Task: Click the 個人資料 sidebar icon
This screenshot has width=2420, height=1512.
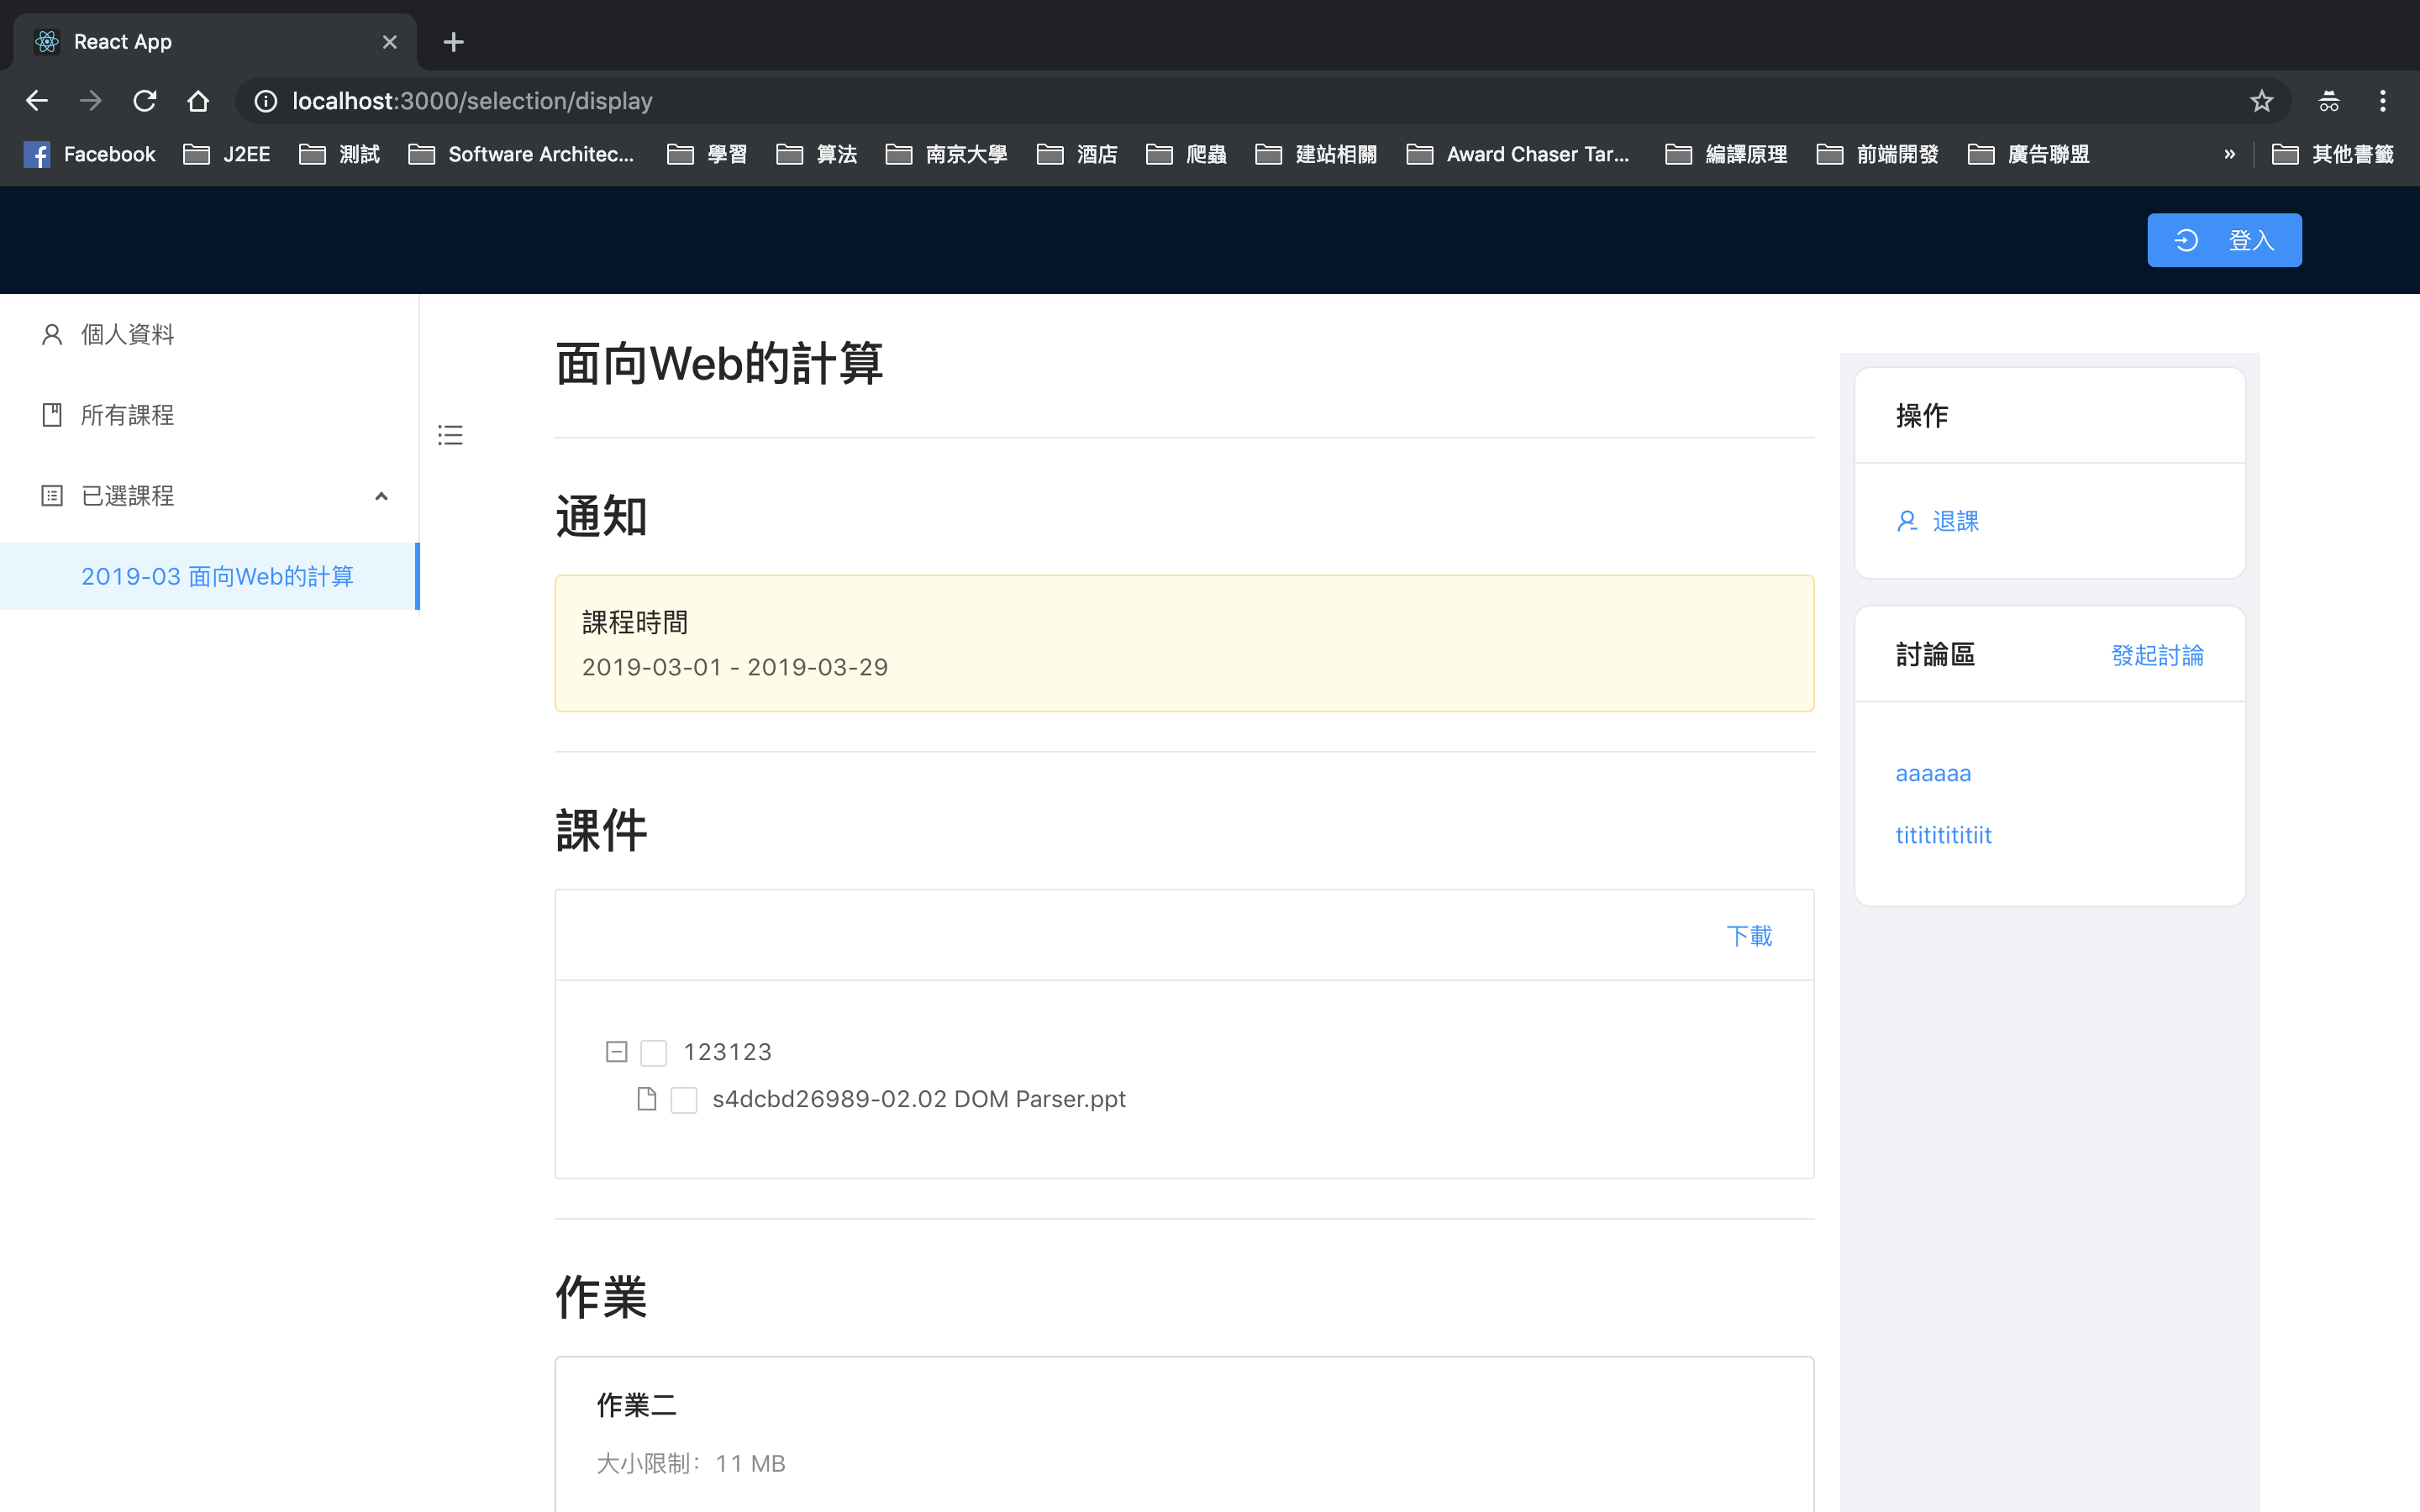Action: click(52, 333)
